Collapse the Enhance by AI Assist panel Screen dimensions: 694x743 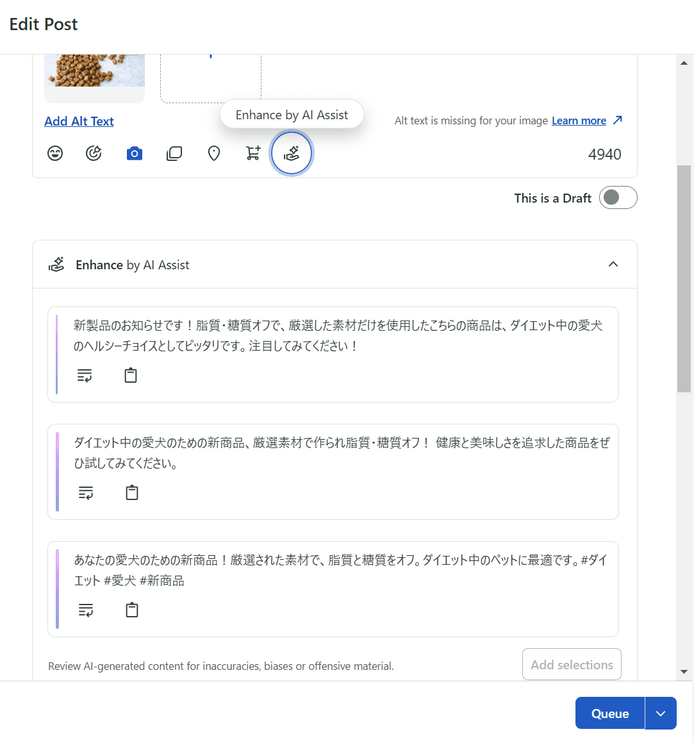pyautogui.click(x=613, y=265)
